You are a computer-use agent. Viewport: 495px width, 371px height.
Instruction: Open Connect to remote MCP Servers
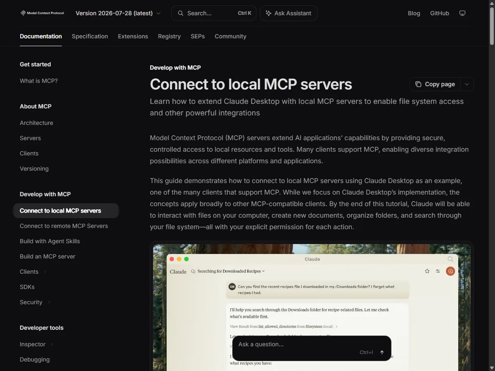pos(64,226)
